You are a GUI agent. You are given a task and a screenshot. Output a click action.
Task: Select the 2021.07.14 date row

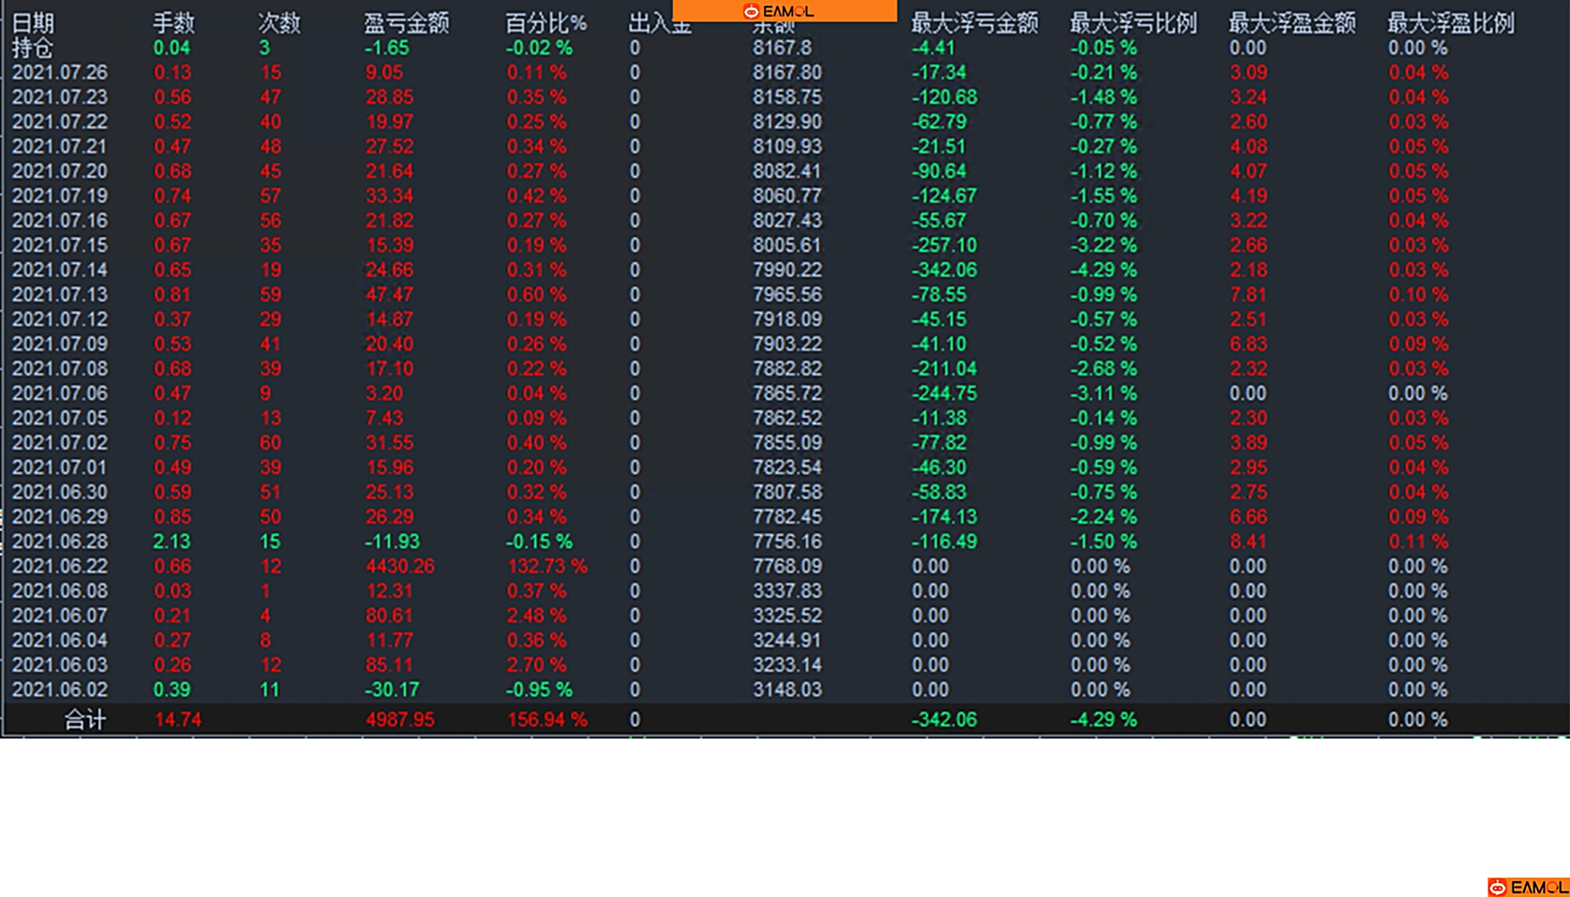click(60, 270)
